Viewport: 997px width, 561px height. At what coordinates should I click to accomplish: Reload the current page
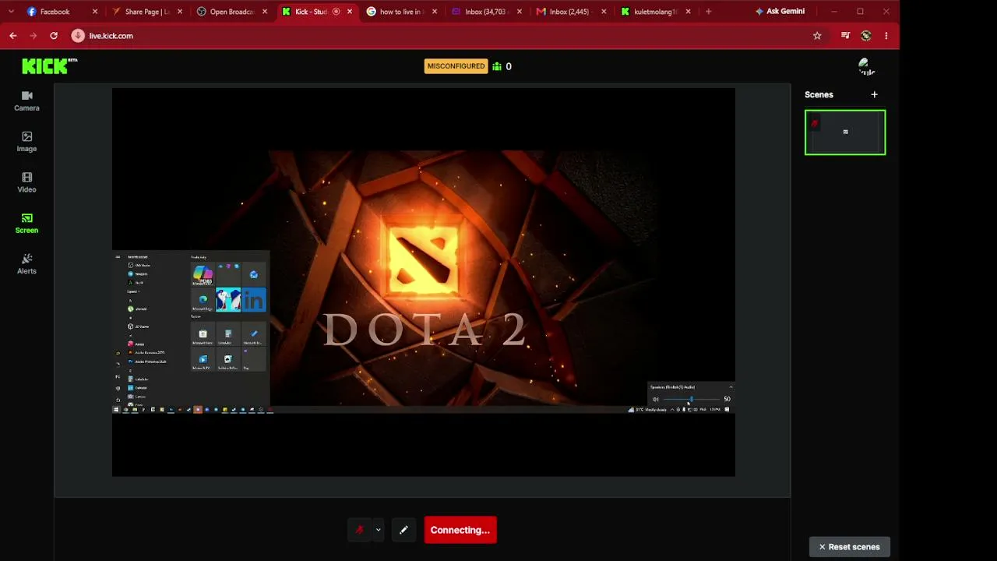click(54, 36)
